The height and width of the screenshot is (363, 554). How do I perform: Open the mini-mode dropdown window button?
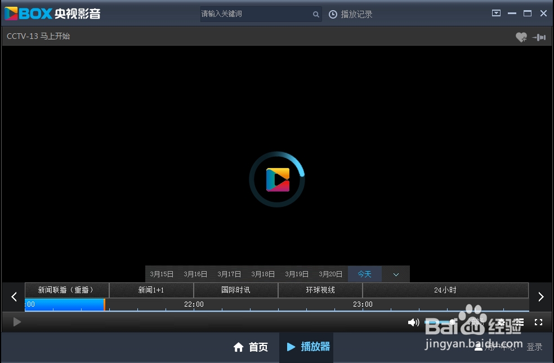pyautogui.click(x=496, y=13)
